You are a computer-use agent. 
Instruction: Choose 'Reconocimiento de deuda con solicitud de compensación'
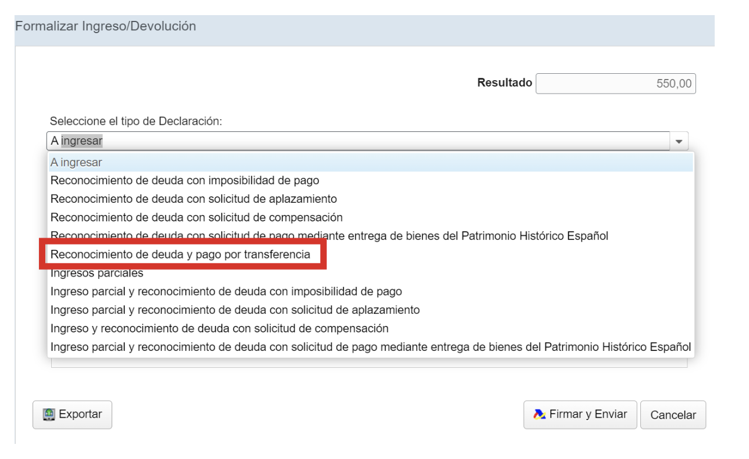coord(370,217)
